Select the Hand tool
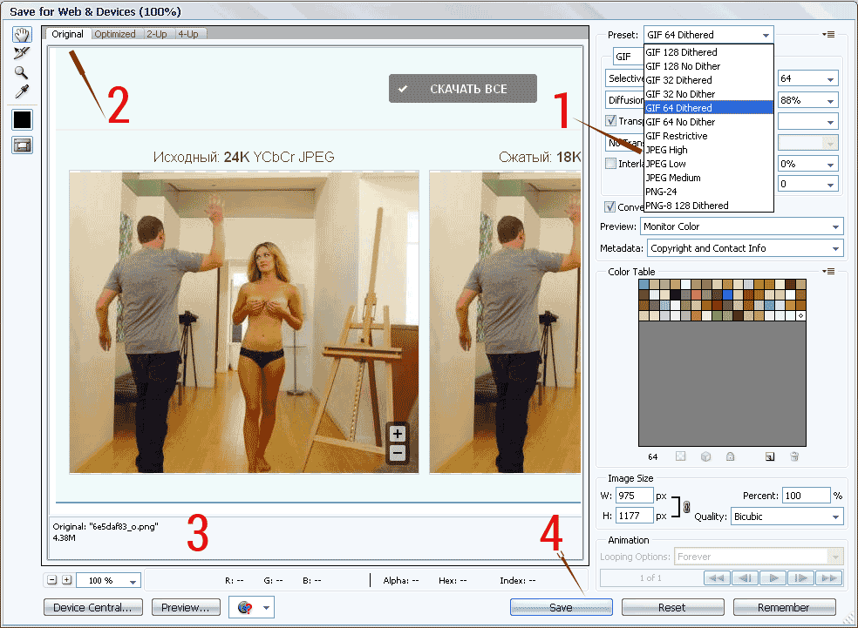858x628 pixels. point(22,35)
